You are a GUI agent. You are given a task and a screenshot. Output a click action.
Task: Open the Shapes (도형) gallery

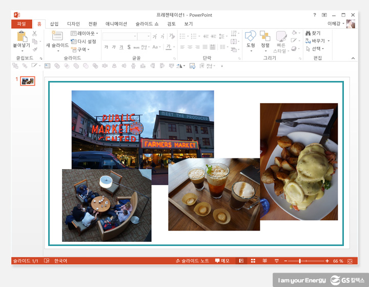tap(251, 37)
